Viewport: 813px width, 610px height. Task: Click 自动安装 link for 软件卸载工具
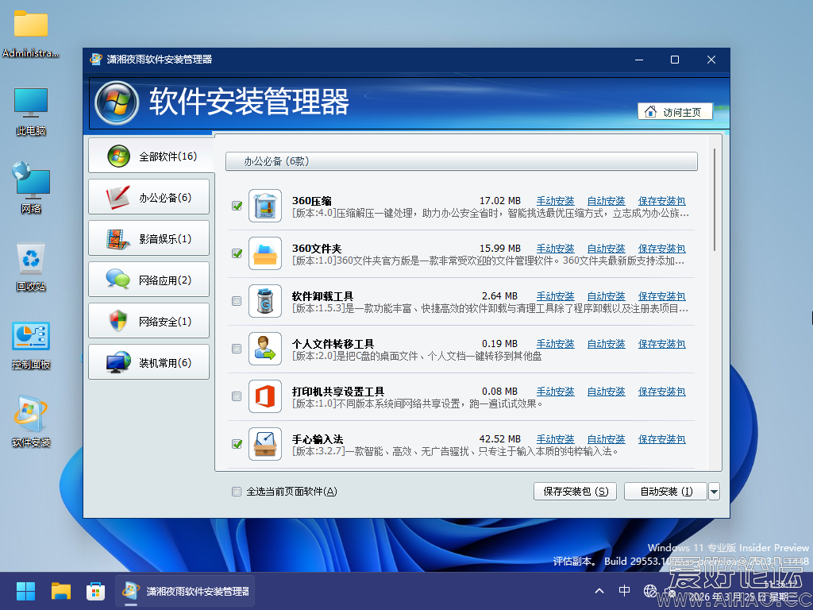coord(606,297)
